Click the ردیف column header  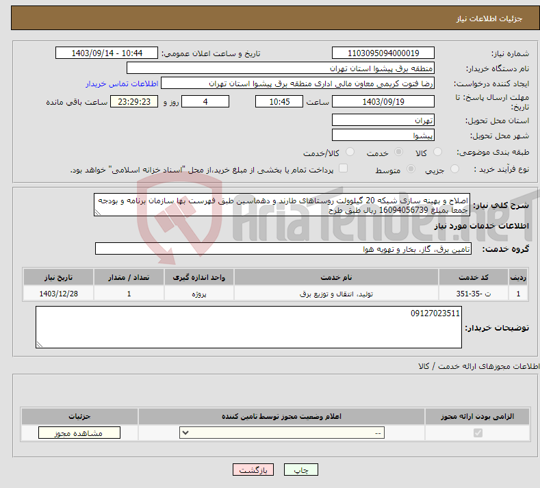tap(518, 277)
